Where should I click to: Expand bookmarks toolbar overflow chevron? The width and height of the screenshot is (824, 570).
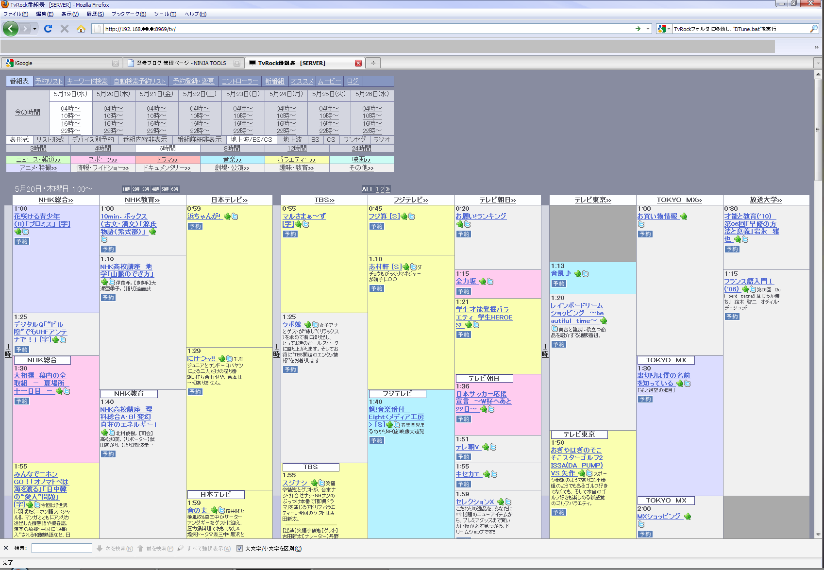(816, 47)
